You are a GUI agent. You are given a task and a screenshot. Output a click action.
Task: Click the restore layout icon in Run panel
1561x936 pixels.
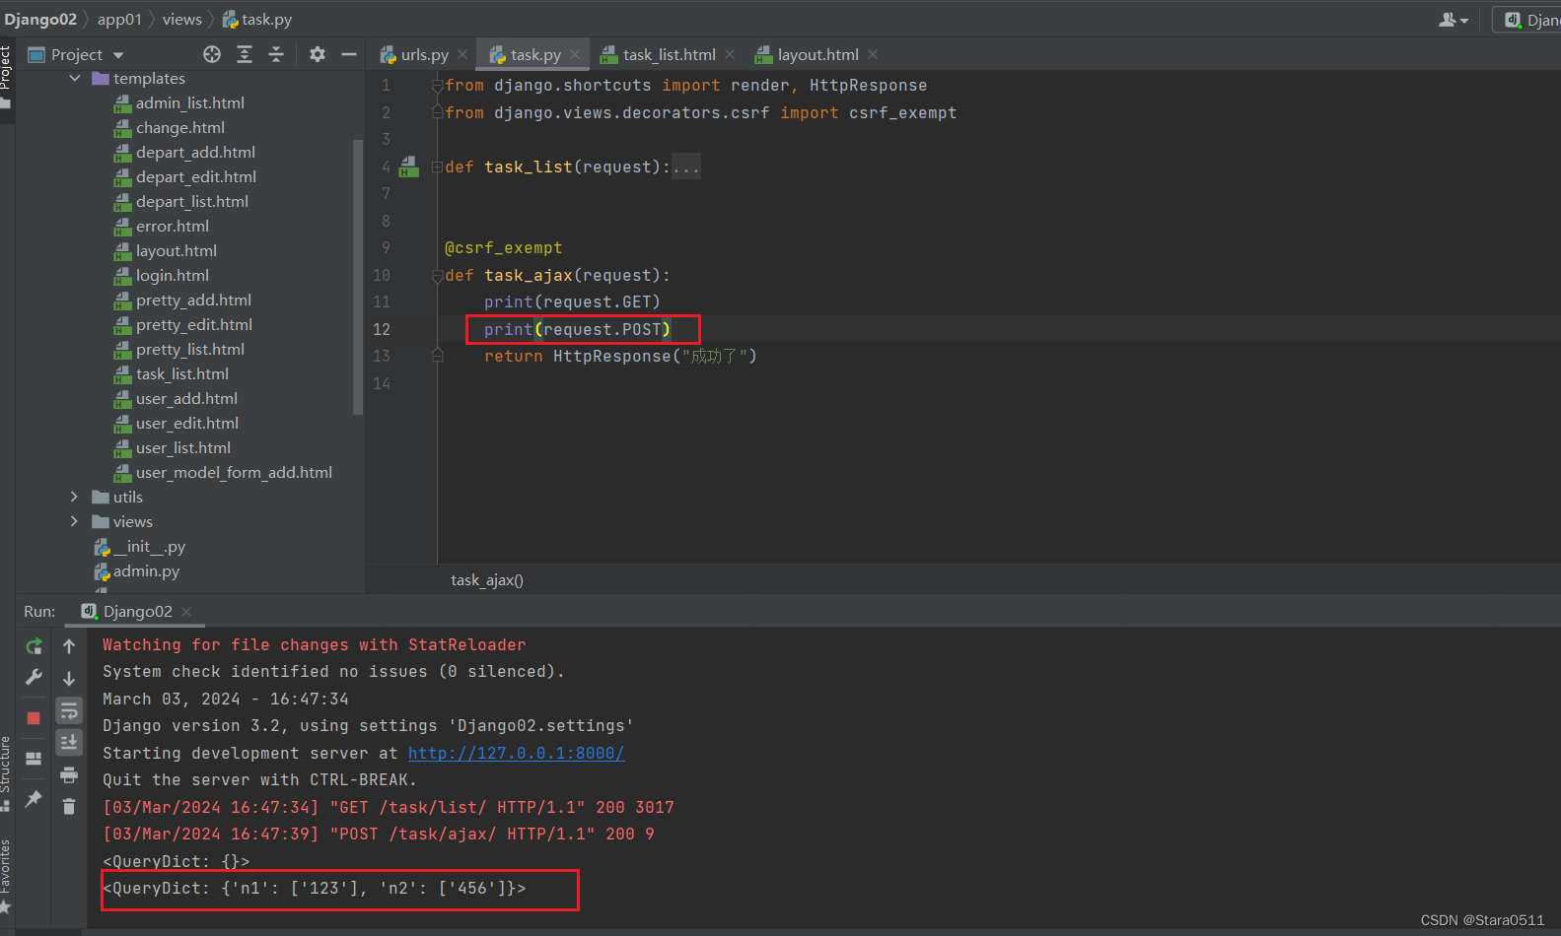[34, 759]
